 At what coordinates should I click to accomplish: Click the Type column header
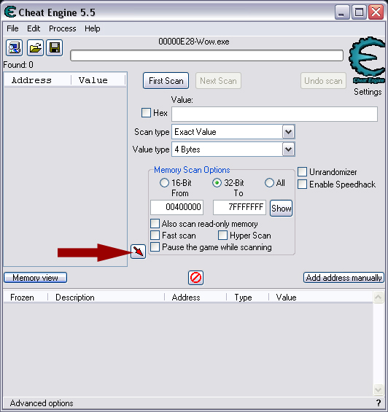click(247, 298)
